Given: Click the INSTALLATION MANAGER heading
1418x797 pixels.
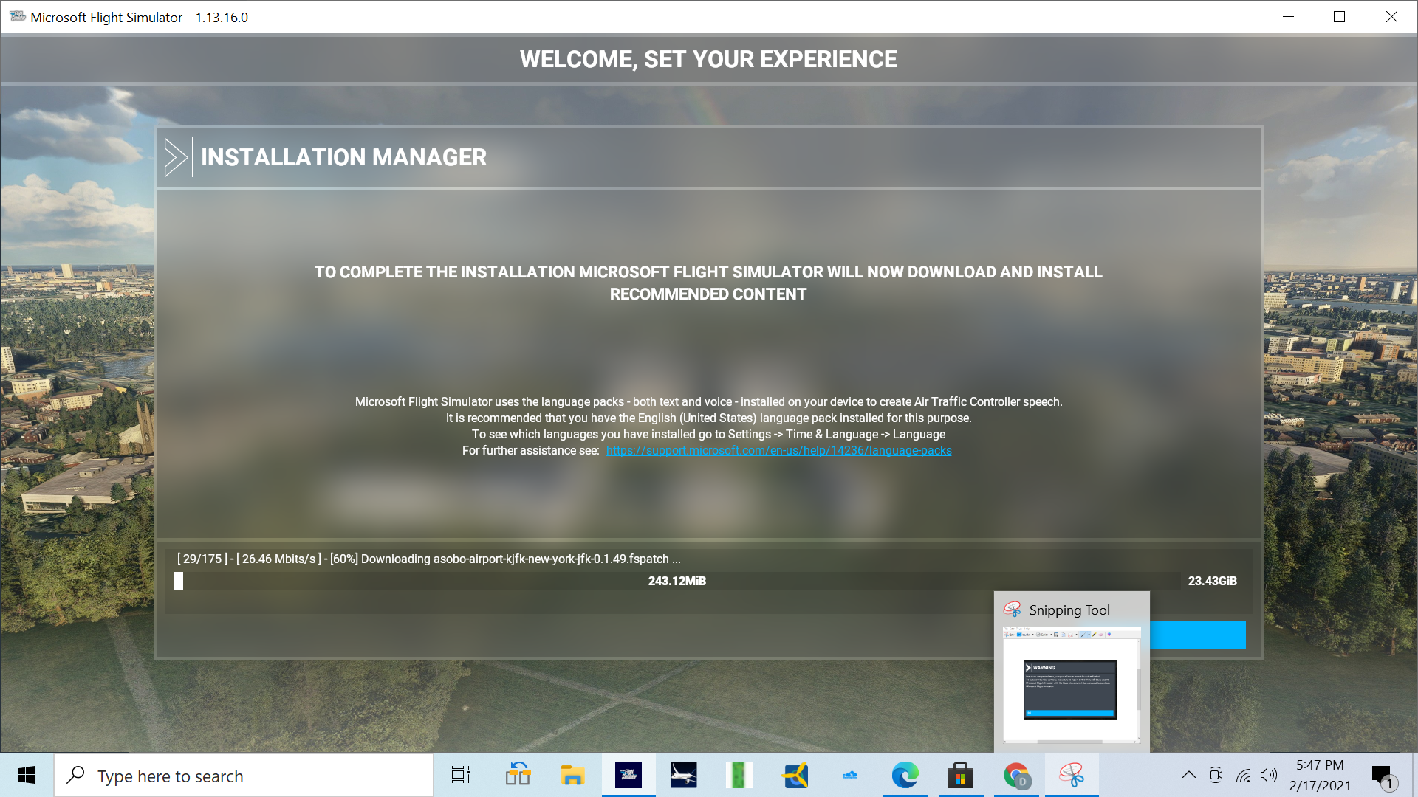Looking at the screenshot, I should point(343,157).
